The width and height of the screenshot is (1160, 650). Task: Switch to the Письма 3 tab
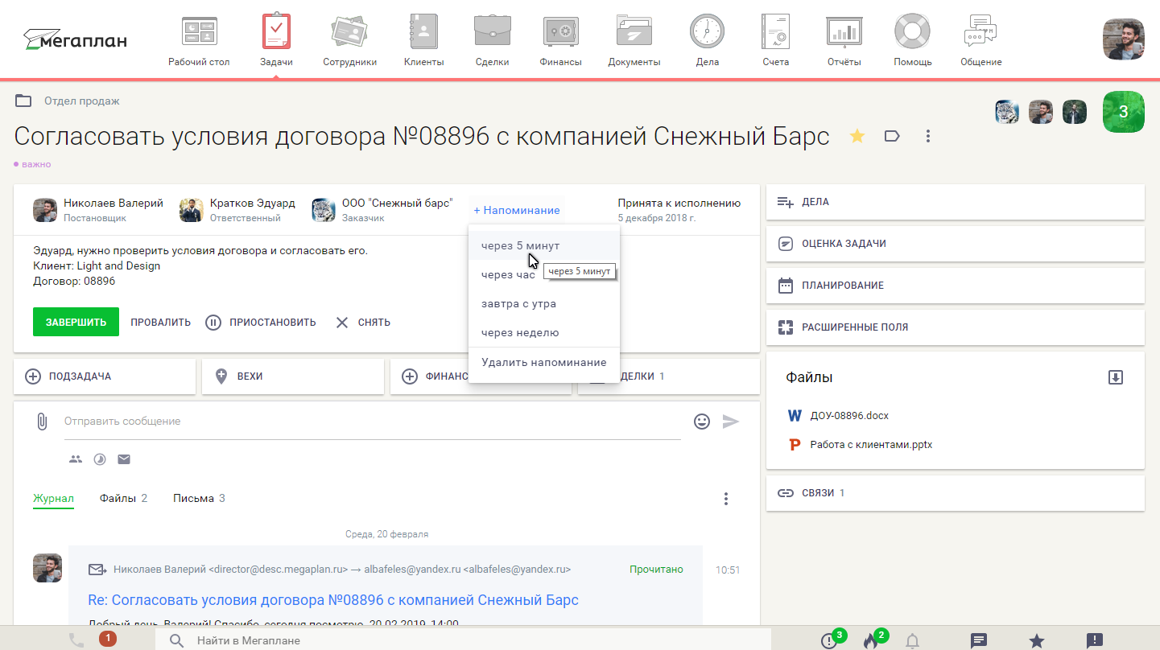(x=199, y=499)
